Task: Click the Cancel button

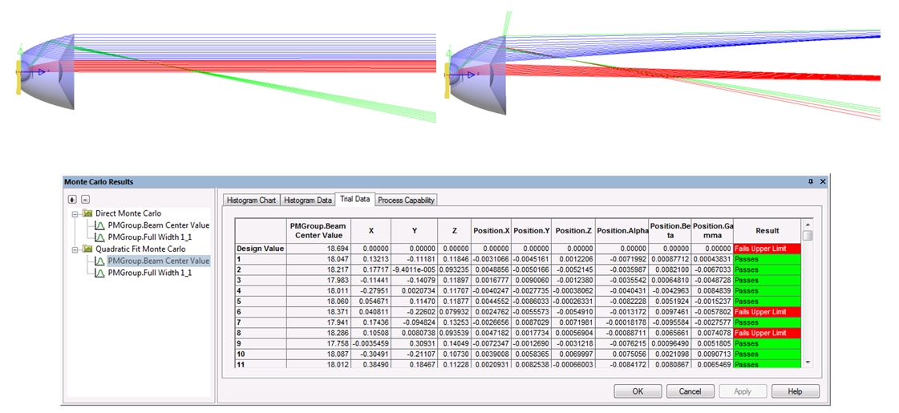Action: click(690, 391)
